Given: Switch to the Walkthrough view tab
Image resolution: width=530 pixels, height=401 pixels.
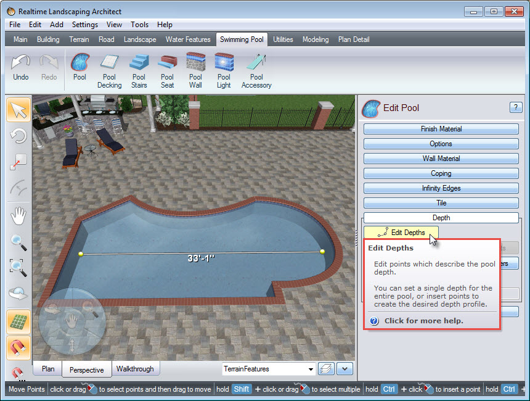Looking at the screenshot, I should 136,369.
